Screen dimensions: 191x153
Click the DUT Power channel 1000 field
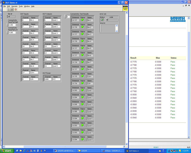tap(48, 79)
